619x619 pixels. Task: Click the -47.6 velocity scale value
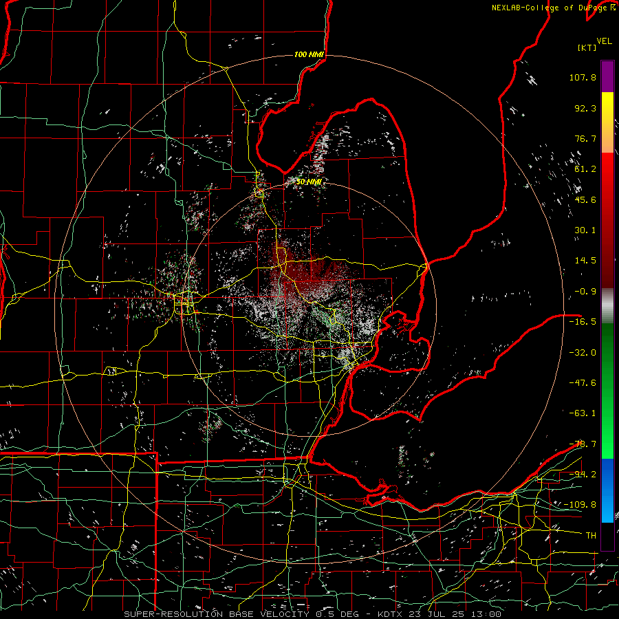tap(583, 383)
